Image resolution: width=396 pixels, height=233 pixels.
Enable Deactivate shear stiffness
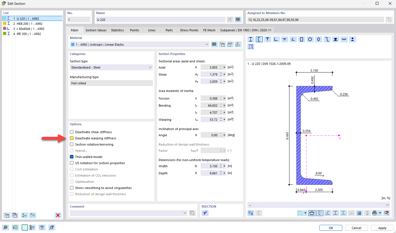(x=72, y=132)
